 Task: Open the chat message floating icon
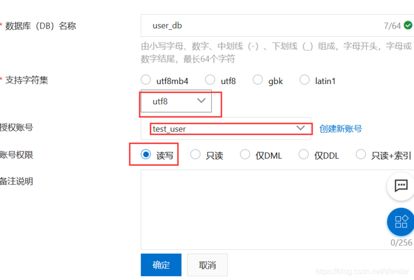point(401,186)
